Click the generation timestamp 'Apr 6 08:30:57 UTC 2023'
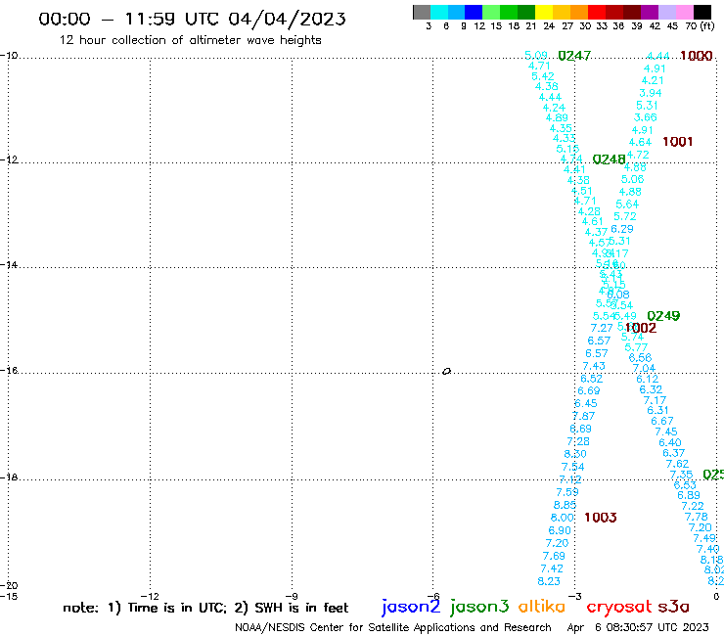Screen dimensions: 724x636 click(x=638, y=628)
